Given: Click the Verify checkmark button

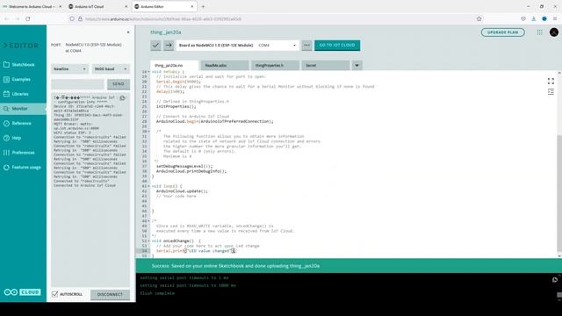Looking at the screenshot, I should [x=155, y=46].
